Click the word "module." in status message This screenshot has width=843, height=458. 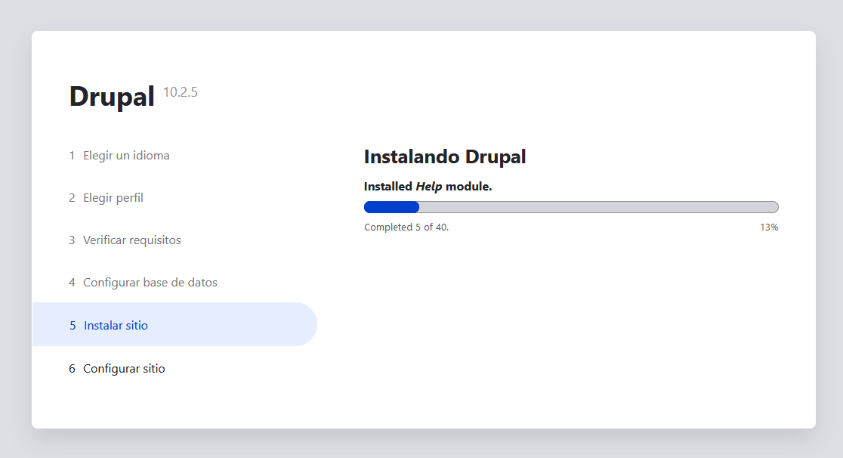pyautogui.click(x=469, y=187)
